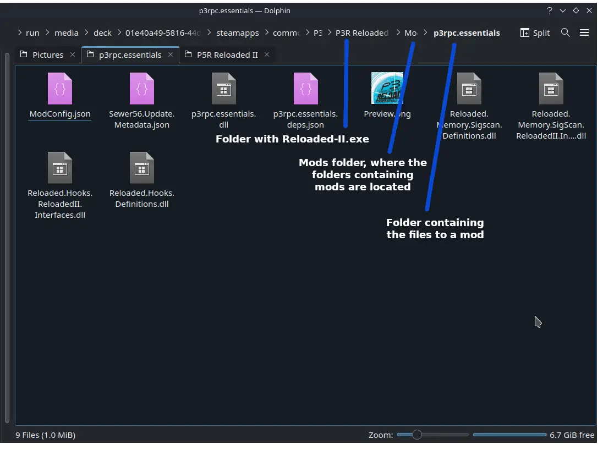Click the ModConfig.json filename label
603x450 pixels.
(59, 114)
